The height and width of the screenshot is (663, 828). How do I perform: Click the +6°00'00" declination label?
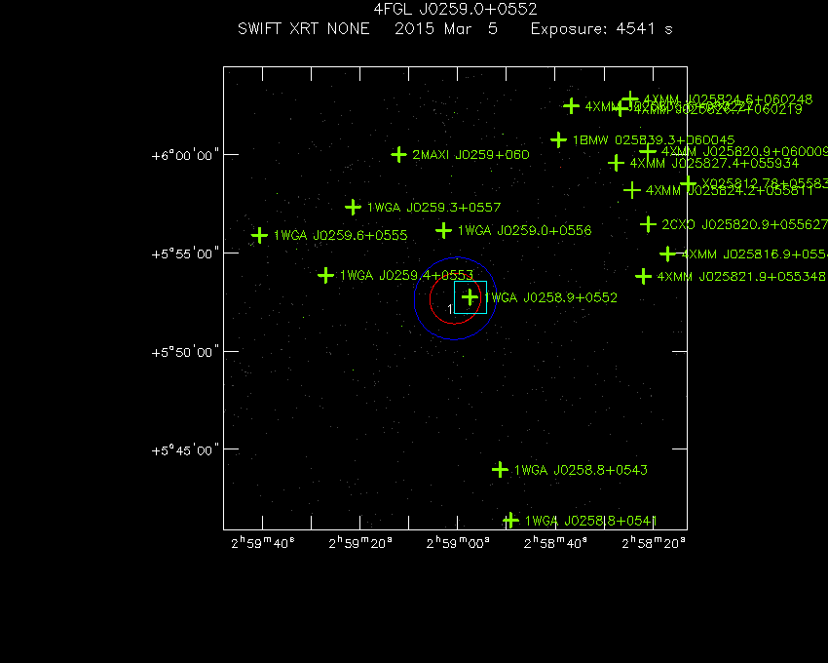coord(185,155)
